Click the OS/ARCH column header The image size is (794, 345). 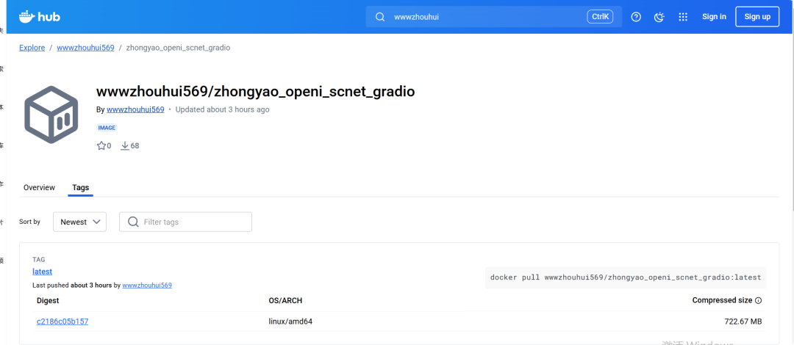(285, 300)
